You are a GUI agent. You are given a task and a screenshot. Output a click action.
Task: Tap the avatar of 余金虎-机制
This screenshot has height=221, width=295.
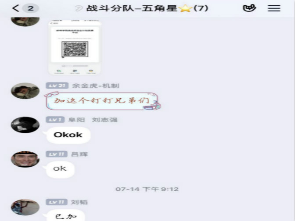coord(25,91)
